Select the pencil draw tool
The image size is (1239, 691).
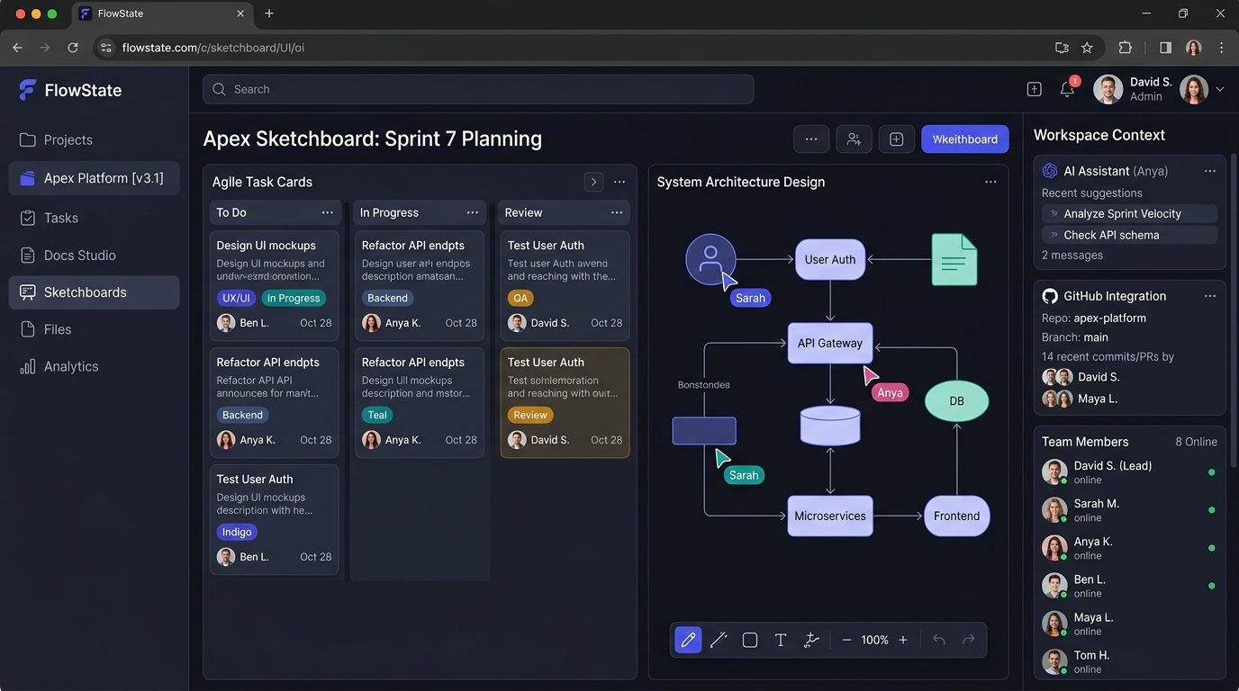688,640
